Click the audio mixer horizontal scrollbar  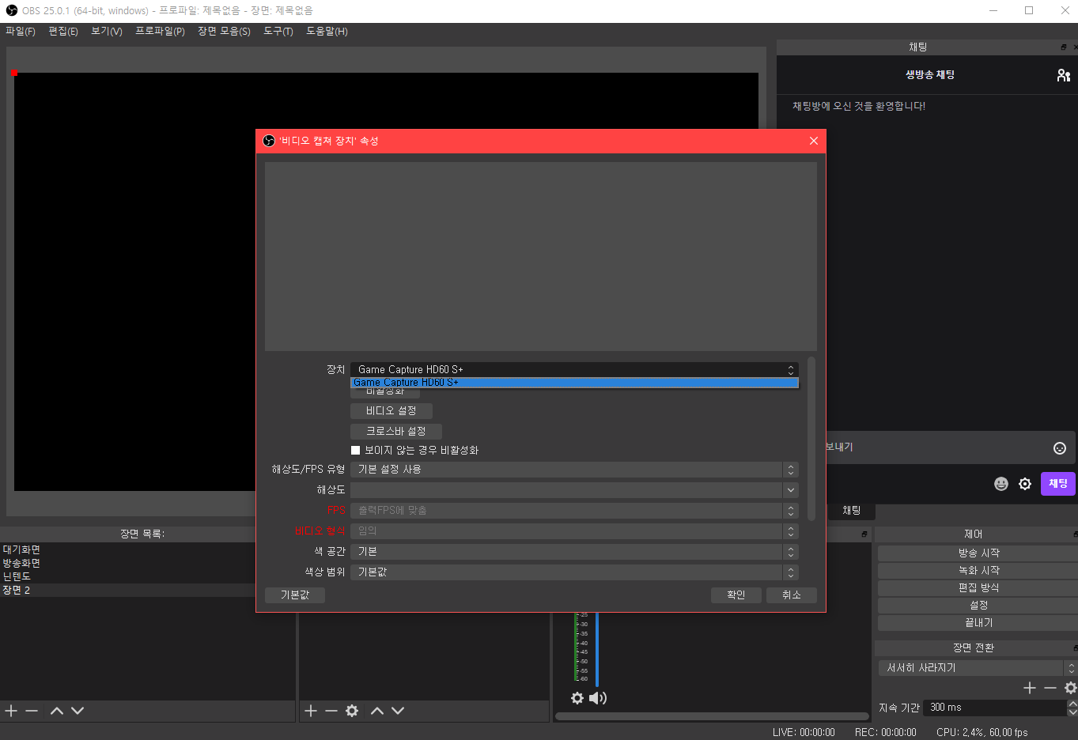(712, 717)
